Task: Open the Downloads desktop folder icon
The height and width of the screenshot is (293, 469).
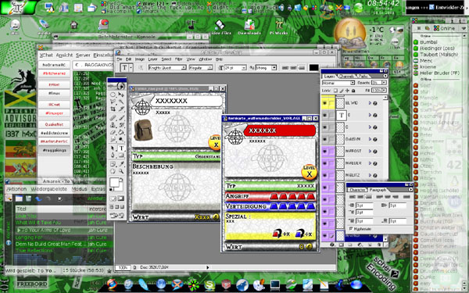Action: click(249, 27)
